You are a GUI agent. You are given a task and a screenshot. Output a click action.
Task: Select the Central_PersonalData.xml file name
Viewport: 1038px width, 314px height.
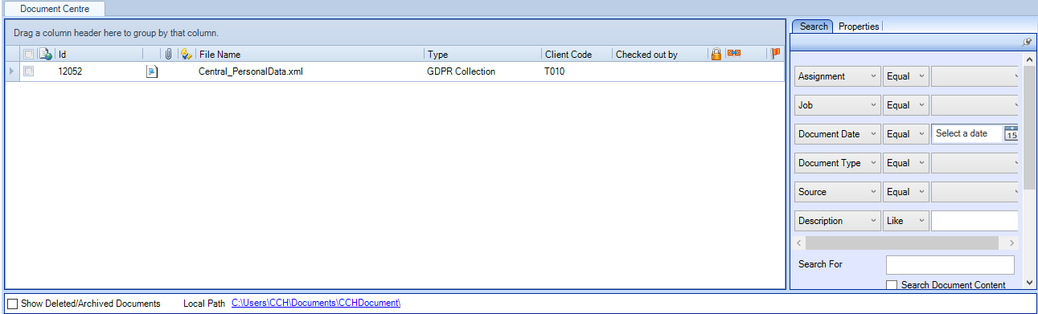(250, 71)
